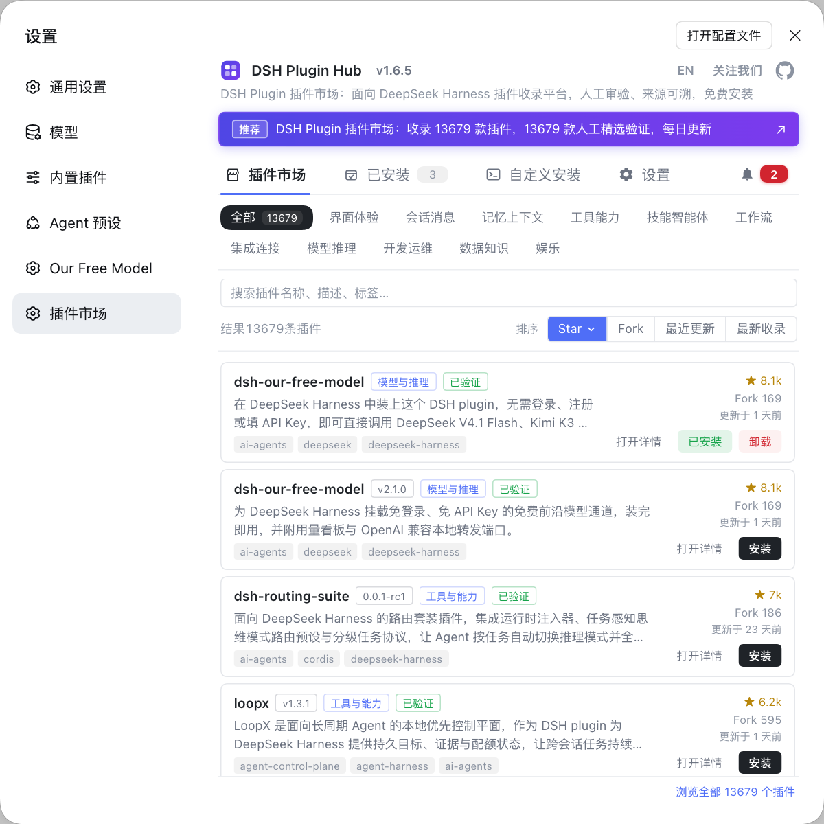The image size is (824, 824).
Task: Filter by the 界面体验 category
Action: (x=354, y=218)
